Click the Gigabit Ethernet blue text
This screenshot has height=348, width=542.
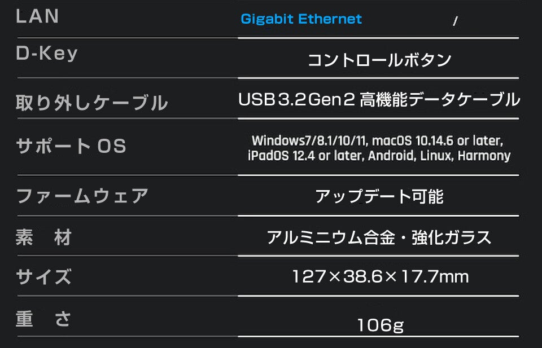coord(301,19)
